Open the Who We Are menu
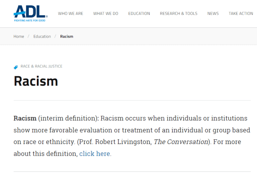The image size is (257, 178). [x=71, y=13]
